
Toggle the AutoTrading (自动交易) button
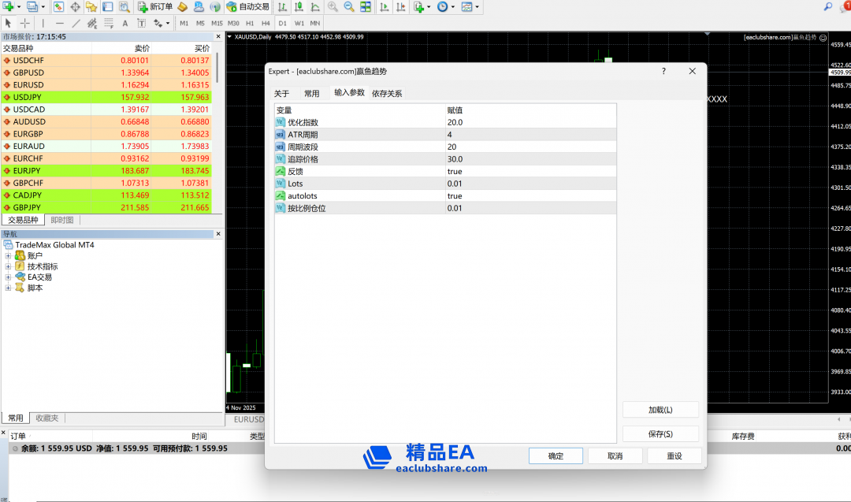[247, 7]
